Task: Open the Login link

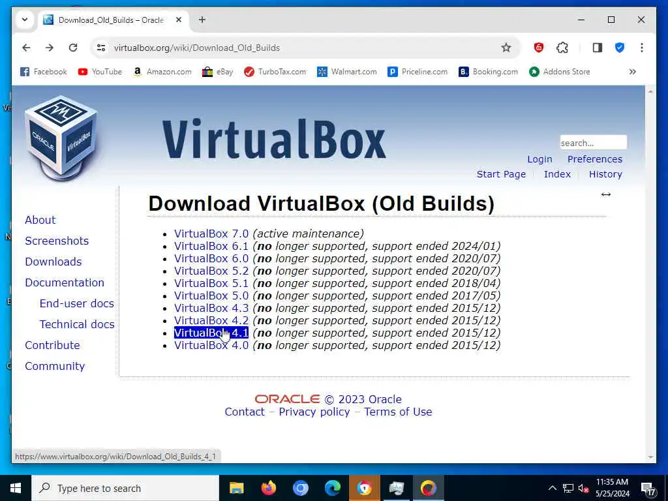Action: [539, 159]
